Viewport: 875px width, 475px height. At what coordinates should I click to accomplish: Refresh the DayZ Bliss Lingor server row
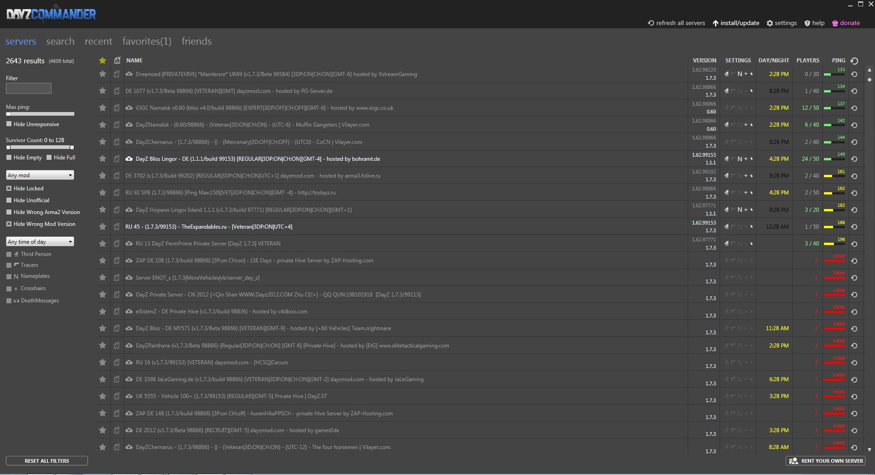pos(854,159)
